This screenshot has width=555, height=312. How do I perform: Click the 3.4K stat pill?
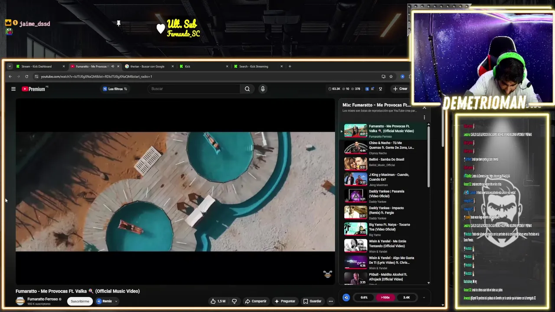[406, 297]
